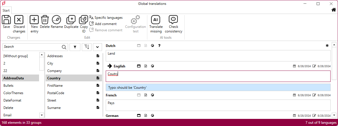
Task: Select the [Without group] group
Action: click(21, 56)
